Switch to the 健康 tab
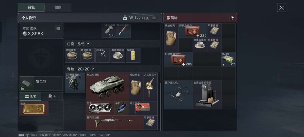The height and width of the screenshot is (137, 304). [58, 7]
